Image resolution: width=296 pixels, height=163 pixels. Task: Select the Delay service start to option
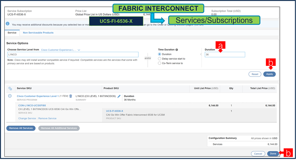coord(159,59)
